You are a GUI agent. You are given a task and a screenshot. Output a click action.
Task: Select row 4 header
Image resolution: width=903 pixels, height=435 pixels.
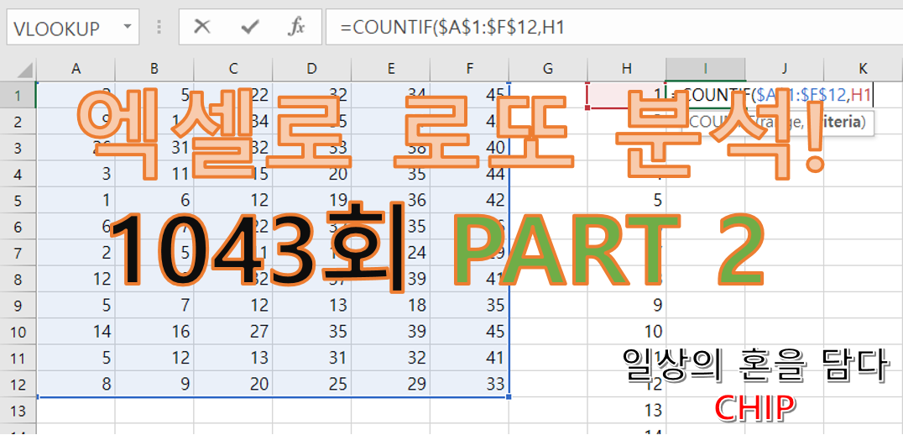tap(18, 174)
